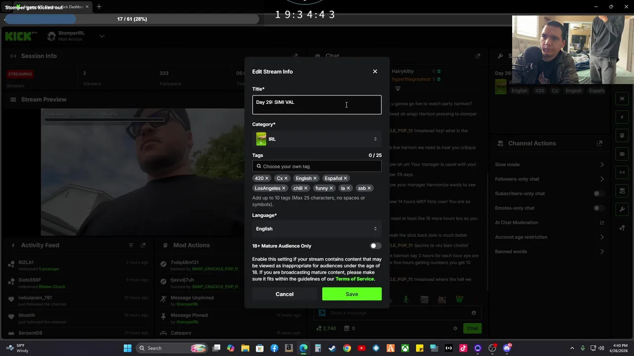Click the document sidebar icon

click(x=622, y=135)
